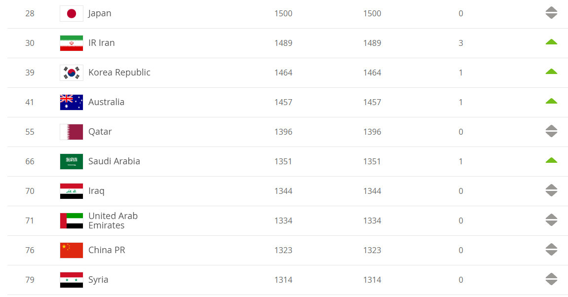Open the Australia team name link
The width and height of the screenshot is (568, 297).
coord(106,102)
